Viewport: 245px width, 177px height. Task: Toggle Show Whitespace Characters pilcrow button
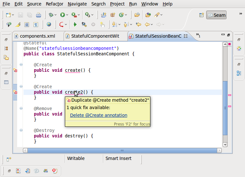tap(36, 24)
